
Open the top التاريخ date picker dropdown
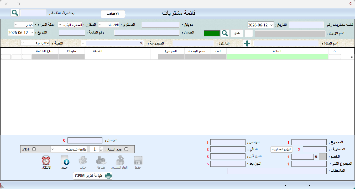pos(271,25)
